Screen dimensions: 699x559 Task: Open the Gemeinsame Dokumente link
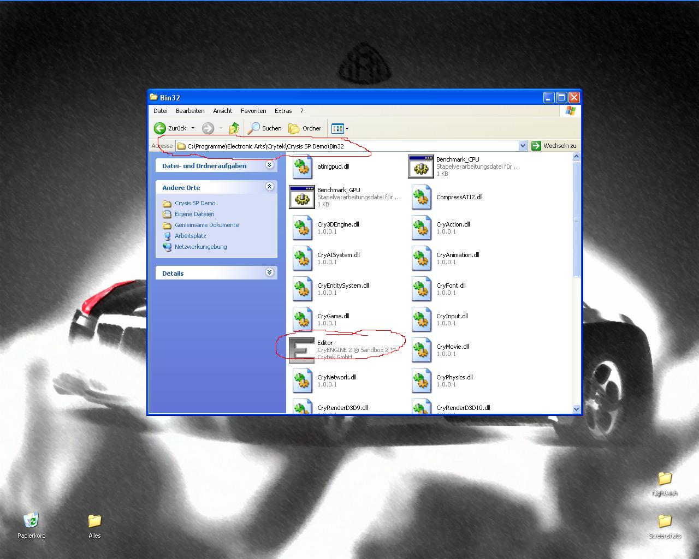(x=206, y=225)
